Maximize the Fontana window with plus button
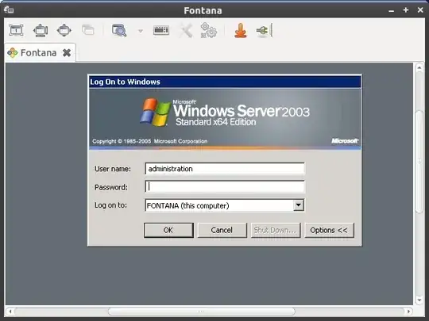429x321 pixels. (x=406, y=10)
